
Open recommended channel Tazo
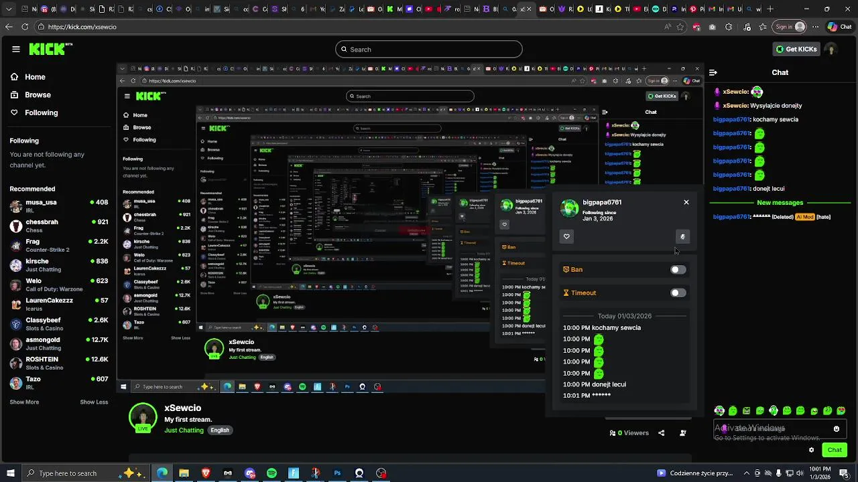(x=59, y=383)
